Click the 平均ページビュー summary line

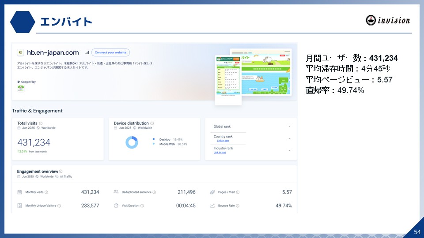coord(349,80)
